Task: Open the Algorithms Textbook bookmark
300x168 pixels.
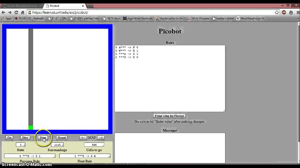Action: (x=137, y=19)
